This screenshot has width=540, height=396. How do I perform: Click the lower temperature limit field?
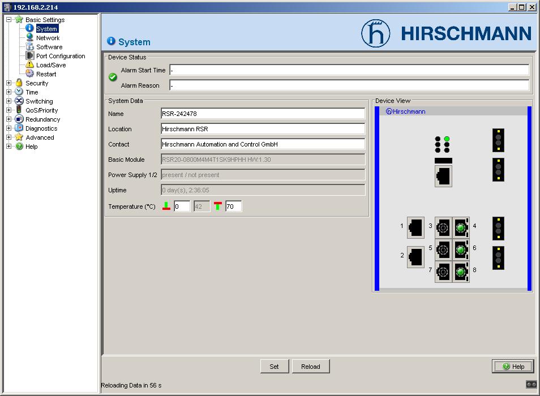coord(182,206)
